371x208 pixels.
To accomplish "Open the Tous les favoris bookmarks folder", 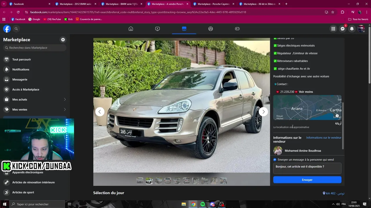I will (x=358, y=19).
